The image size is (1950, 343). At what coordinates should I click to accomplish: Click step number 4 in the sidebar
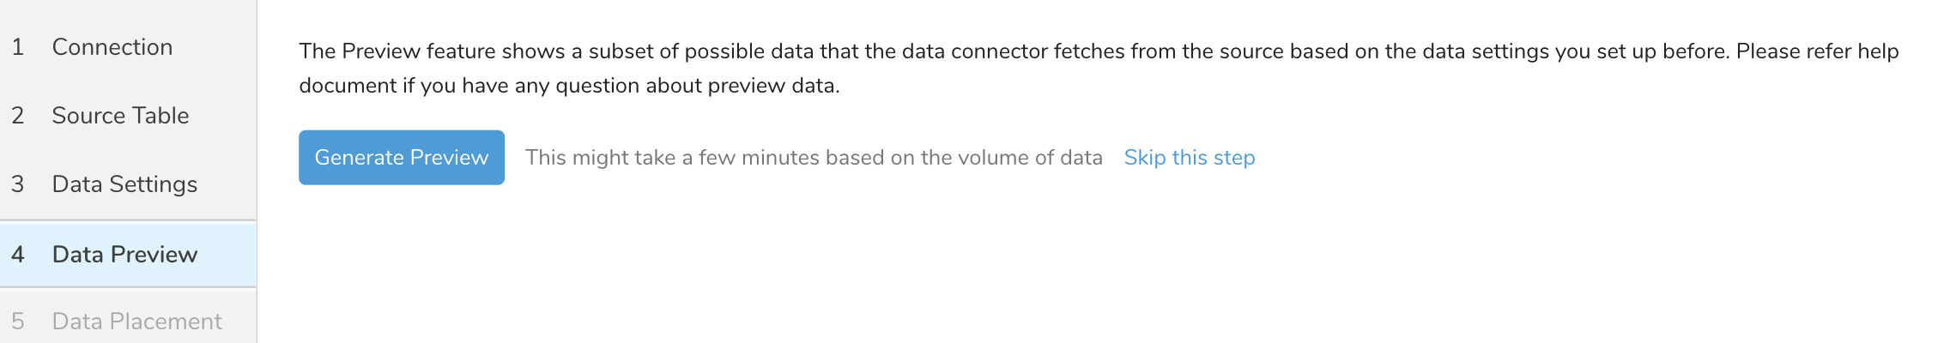(x=17, y=255)
